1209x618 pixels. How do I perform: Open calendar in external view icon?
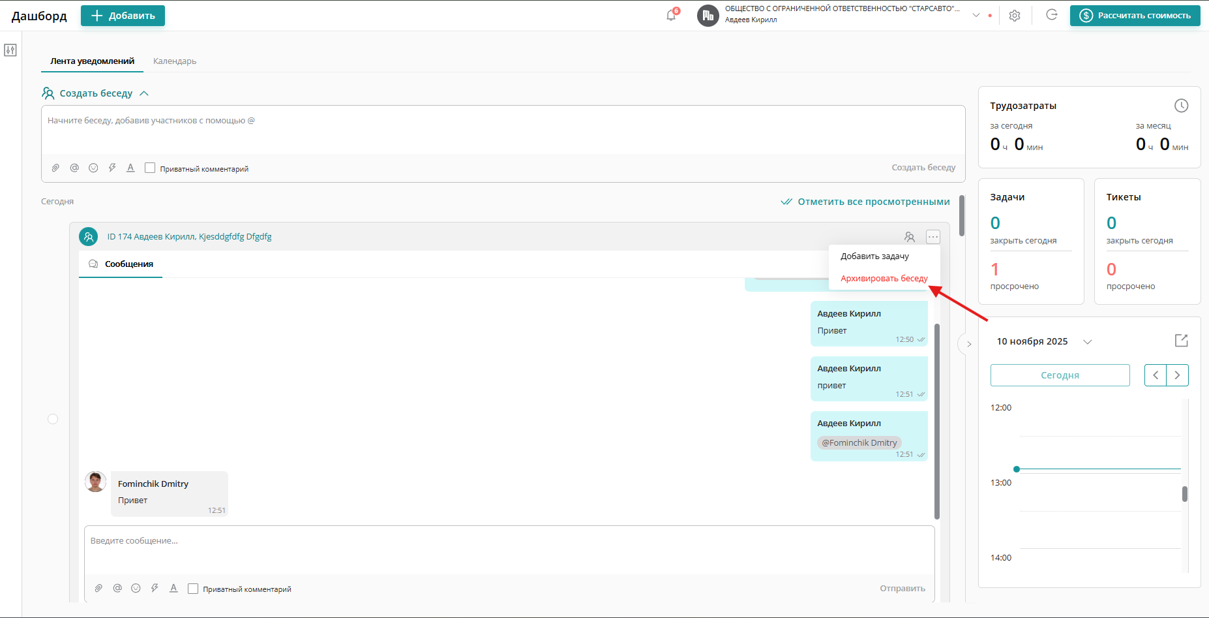click(x=1181, y=341)
